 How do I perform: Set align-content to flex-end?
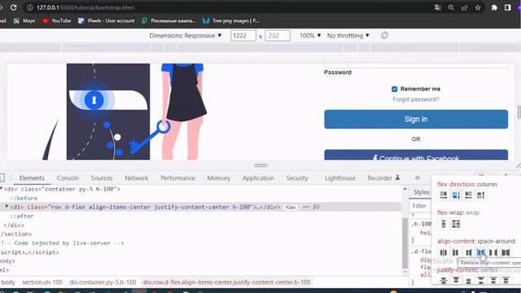point(468,252)
